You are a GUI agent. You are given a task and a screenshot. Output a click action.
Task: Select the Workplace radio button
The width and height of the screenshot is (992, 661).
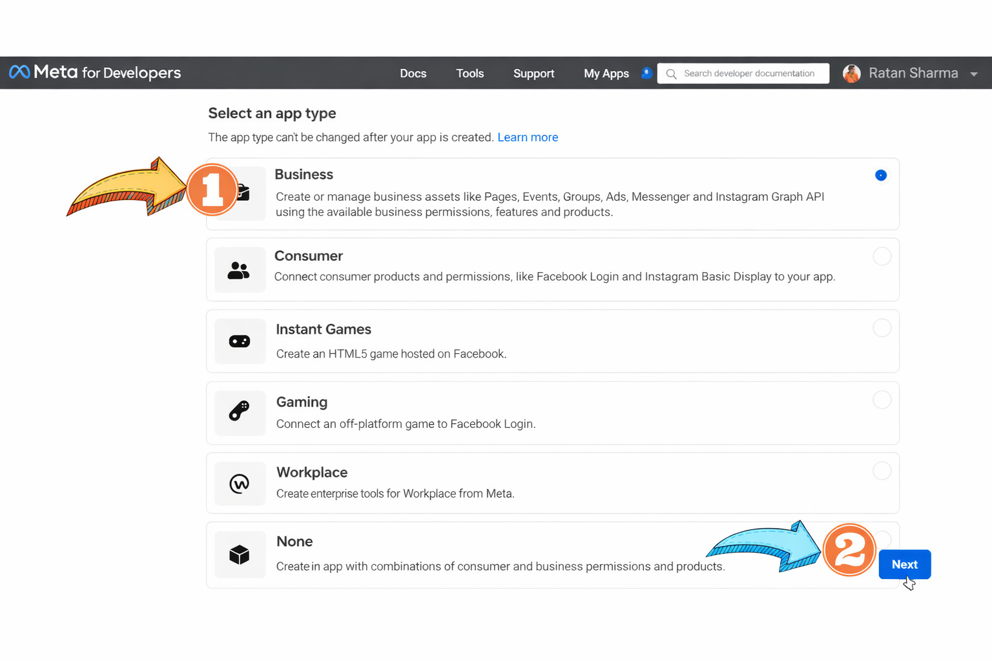882,471
